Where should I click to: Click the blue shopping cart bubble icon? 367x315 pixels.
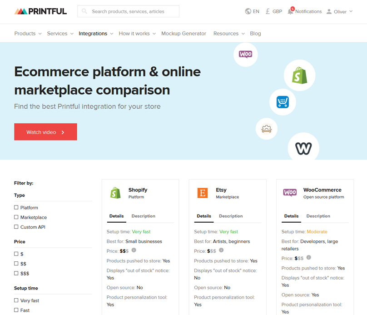coord(283,102)
